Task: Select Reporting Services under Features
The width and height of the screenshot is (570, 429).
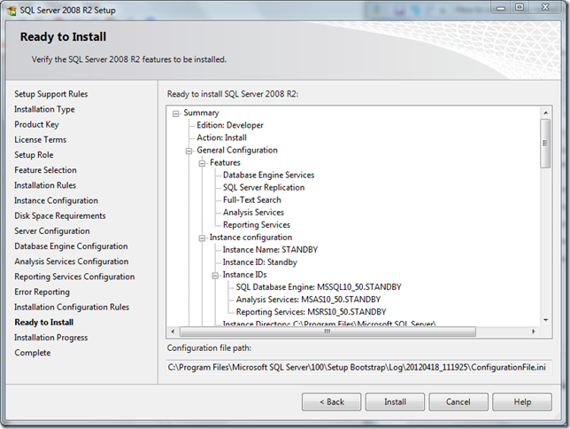Action: pyautogui.click(x=257, y=225)
